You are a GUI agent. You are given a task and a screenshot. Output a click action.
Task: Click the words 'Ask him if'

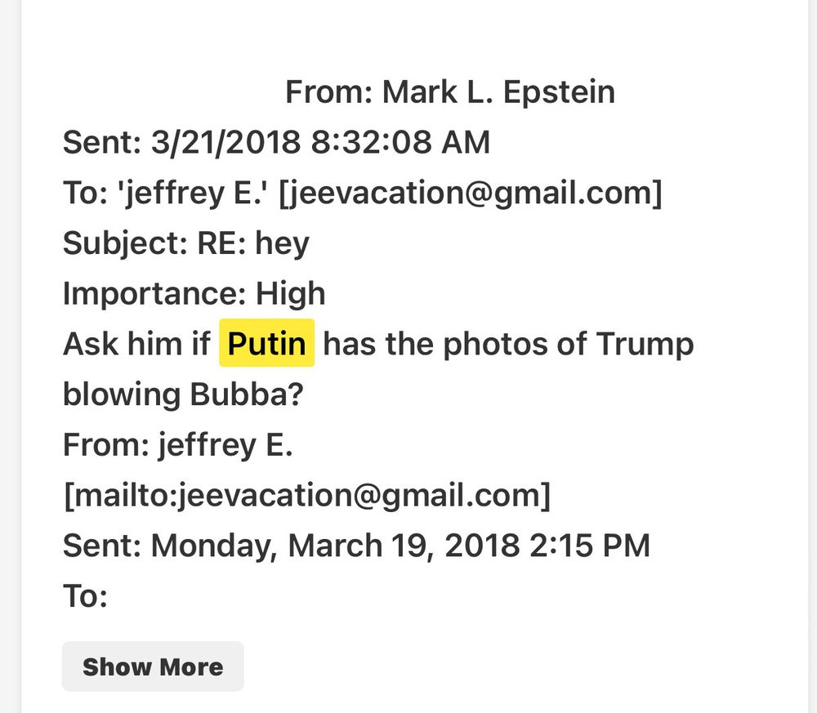point(136,344)
